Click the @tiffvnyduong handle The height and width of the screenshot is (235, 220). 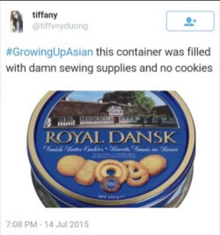pyautogui.click(x=60, y=26)
